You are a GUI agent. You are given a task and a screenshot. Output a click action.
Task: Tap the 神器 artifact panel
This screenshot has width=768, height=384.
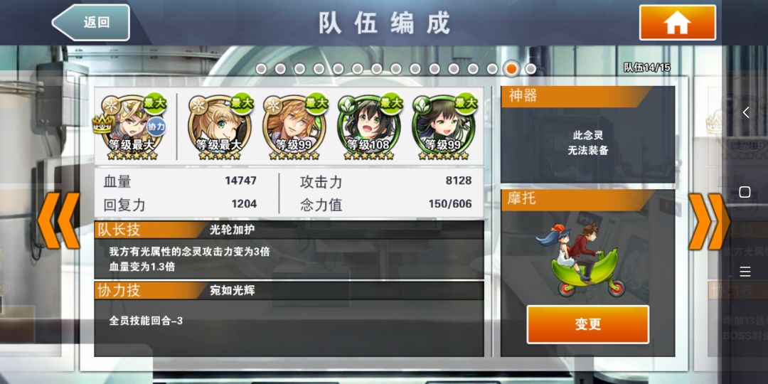[588, 134]
